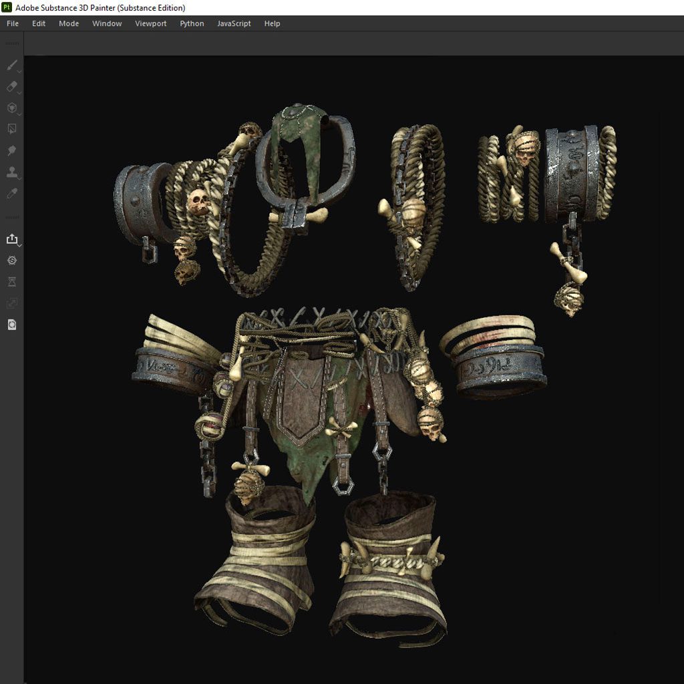Expand the export icon dropdown arrow
684x684 pixels.
tap(20, 245)
